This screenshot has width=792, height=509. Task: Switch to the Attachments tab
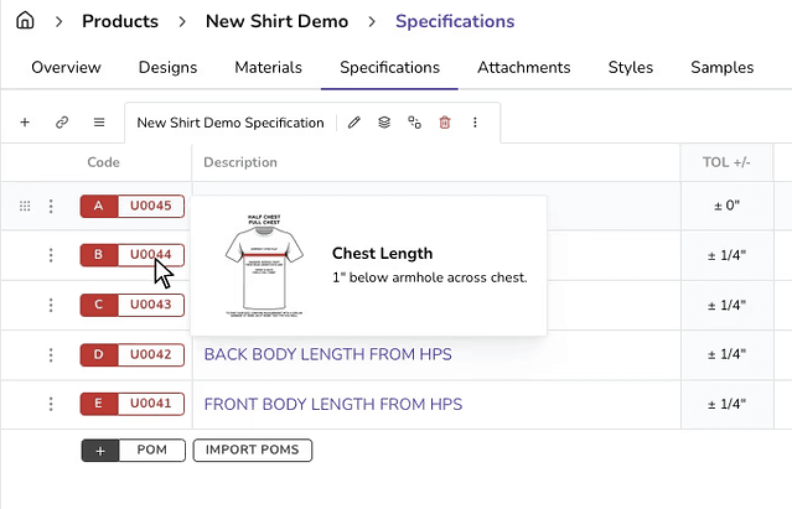[524, 67]
